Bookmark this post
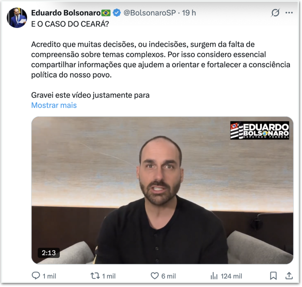 (x=273, y=276)
